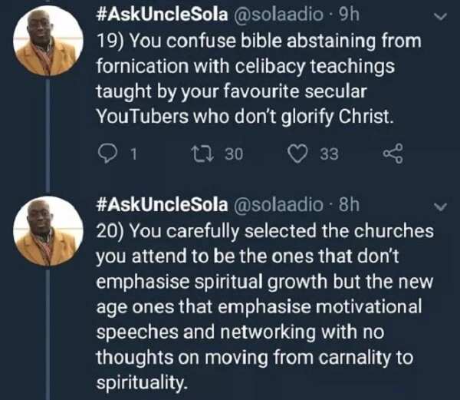View the 33 likes count

point(329,154)
